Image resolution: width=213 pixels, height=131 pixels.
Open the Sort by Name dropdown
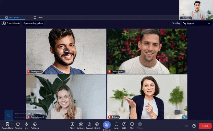(x=197, y=23)
